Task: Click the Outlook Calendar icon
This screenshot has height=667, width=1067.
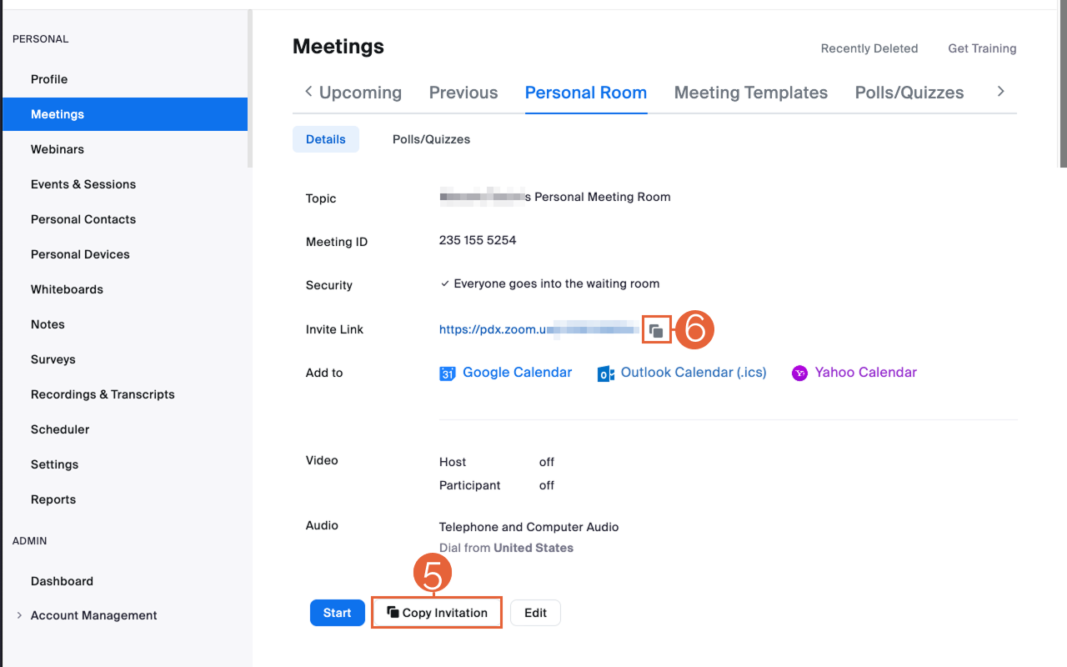Action: click(606, 374)
